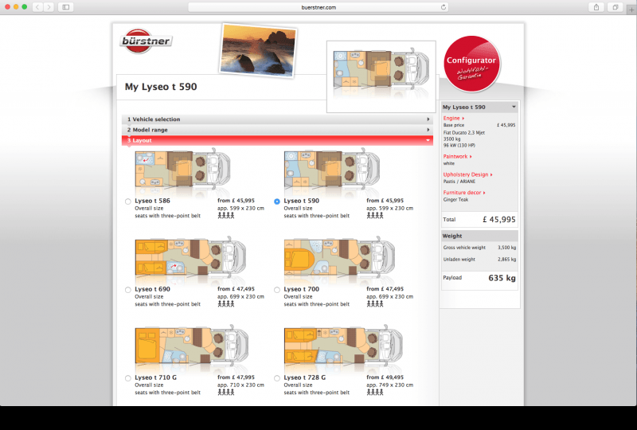This screenshot has width=637, height=430.
Task: Go back with Safari's back arrow
Action: (37, 7)
